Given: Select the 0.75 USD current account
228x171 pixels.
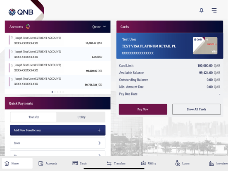Looking at the screenshot, I should (57, 54).
